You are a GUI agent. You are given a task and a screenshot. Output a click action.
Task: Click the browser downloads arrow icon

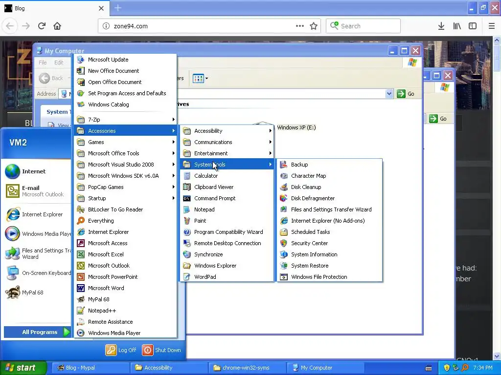[x=441, y=26]
